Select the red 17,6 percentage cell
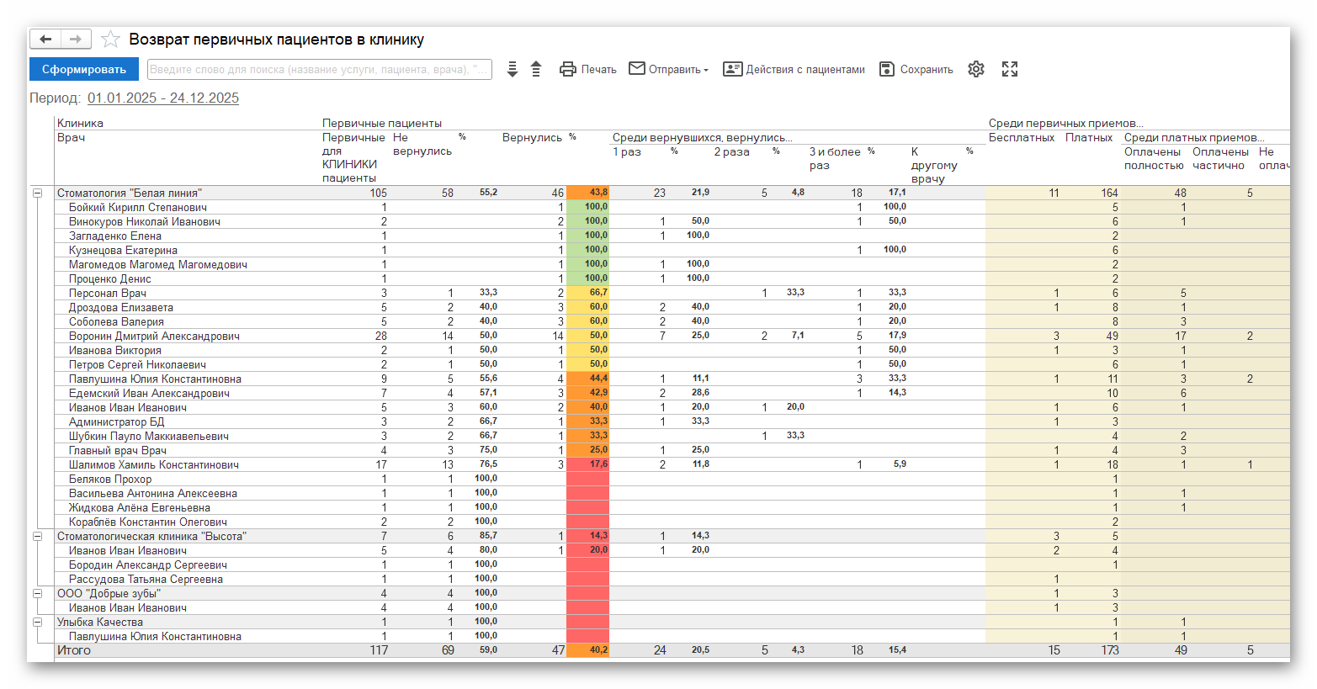This screenshot has height=689, width=1317. [587, 464]
